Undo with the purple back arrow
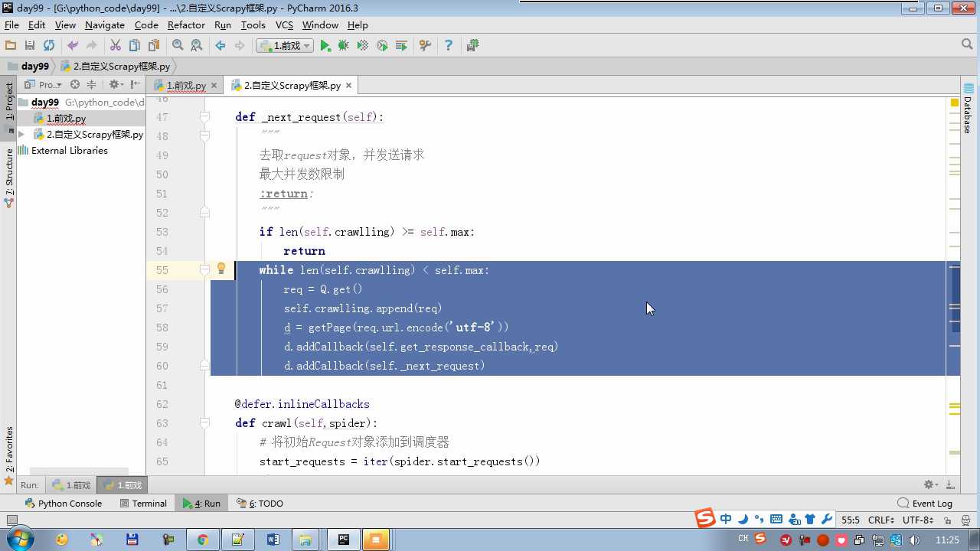 click(x=73, y=46)
